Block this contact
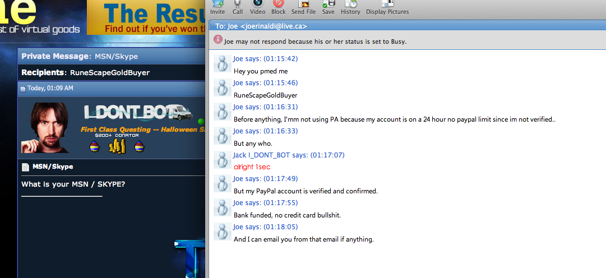 click(278, 7)
